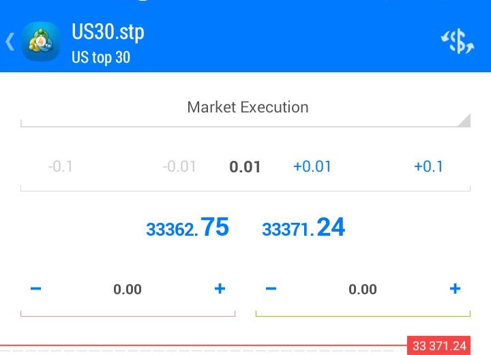491x355 pixels.
Task: Tap the 33362.75 sell price
Action: click(x=188, y=228)
